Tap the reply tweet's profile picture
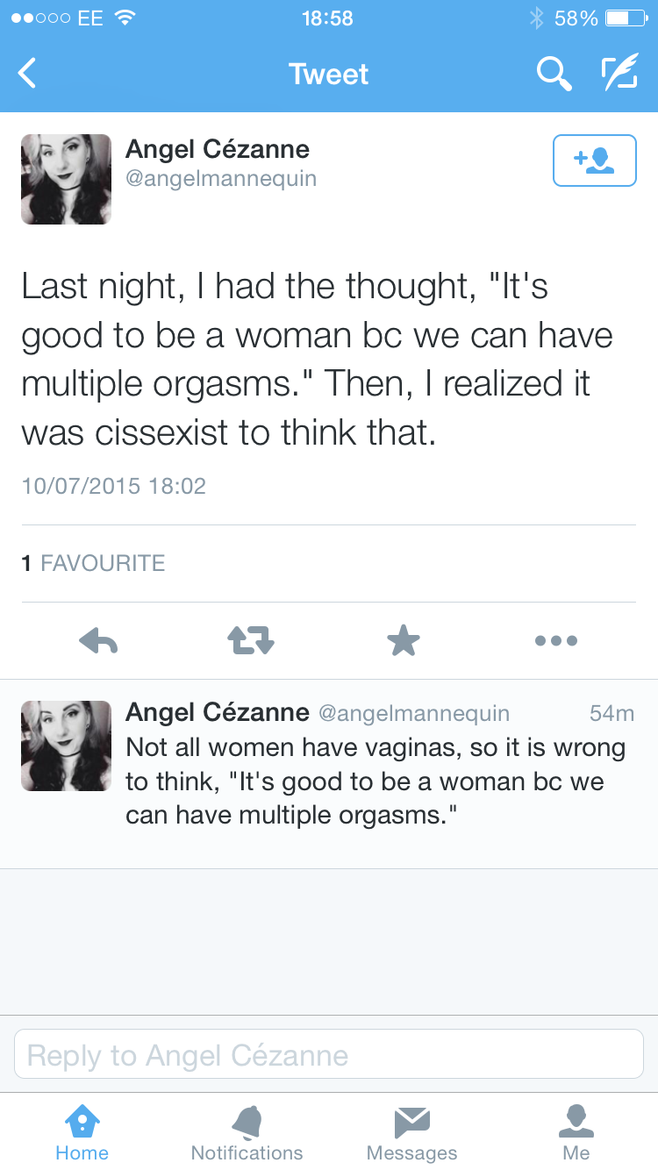Image resolution: width=658 pixels, height=1170 pixels. click(66, 746)
